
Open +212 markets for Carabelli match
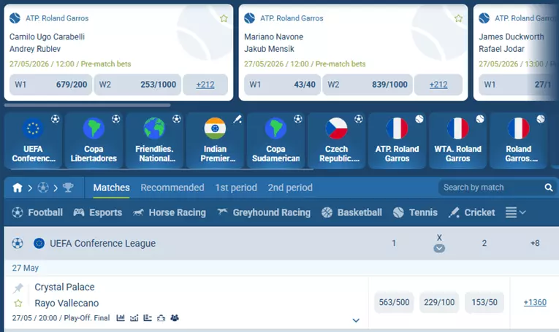(x=205, y=85)
